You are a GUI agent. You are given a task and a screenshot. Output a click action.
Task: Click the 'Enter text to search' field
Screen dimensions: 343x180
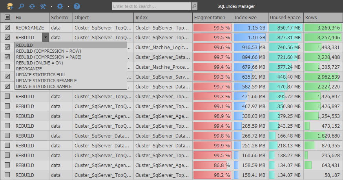[x=151, y=6]
